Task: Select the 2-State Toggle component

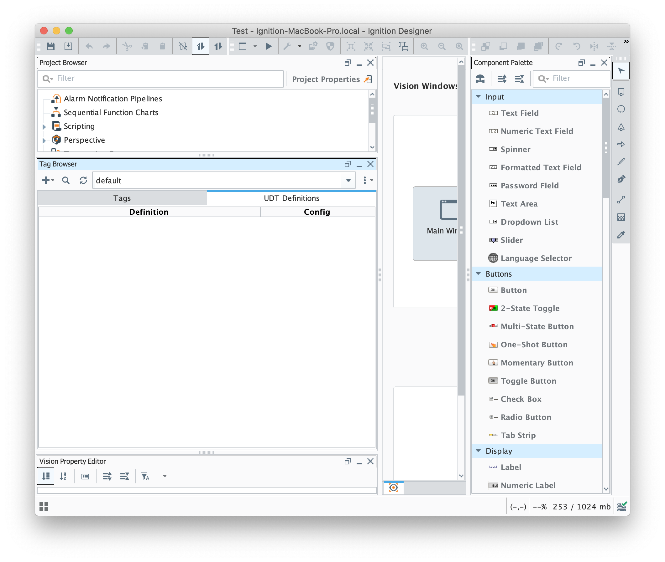Action: (x=524, y=309)
